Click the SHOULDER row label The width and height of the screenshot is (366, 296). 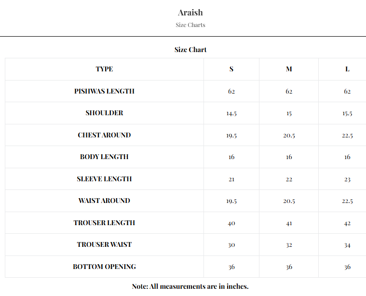104,113
